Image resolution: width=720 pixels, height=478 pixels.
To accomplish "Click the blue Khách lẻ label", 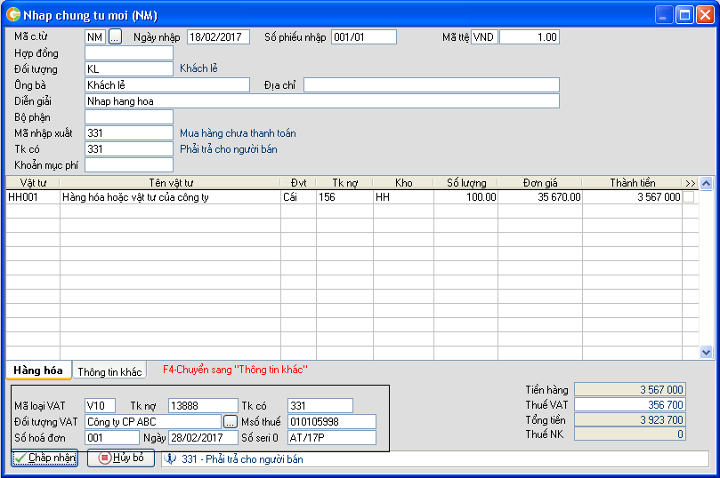I will point(198,68).
